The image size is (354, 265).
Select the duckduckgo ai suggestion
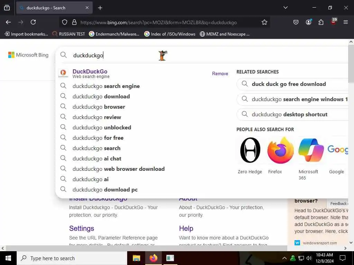click(90, 179)
